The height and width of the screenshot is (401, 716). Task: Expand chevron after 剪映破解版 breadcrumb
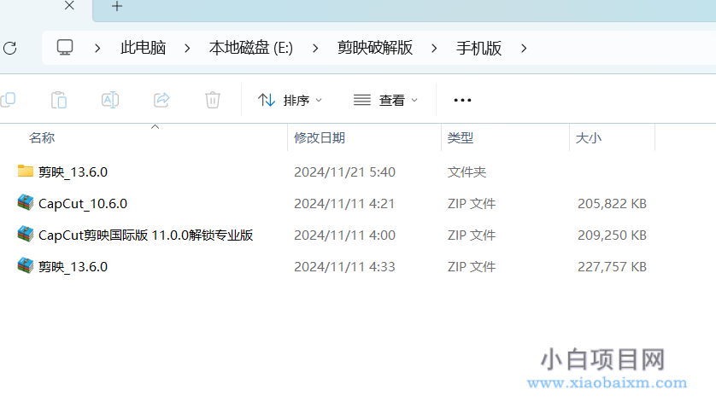click(434, 48)
